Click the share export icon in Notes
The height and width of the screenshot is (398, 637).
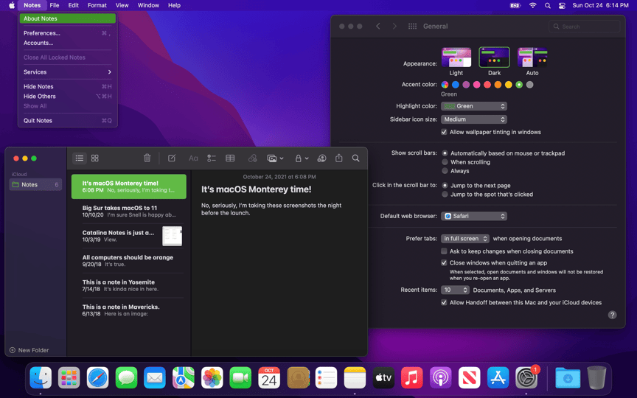[339, 158]
